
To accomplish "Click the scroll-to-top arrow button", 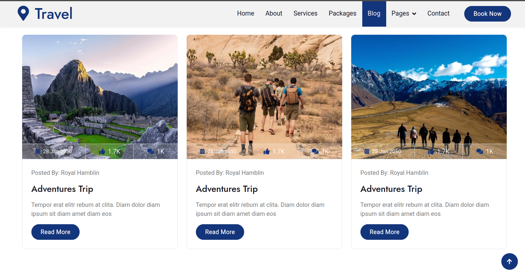I will (509, 261).
